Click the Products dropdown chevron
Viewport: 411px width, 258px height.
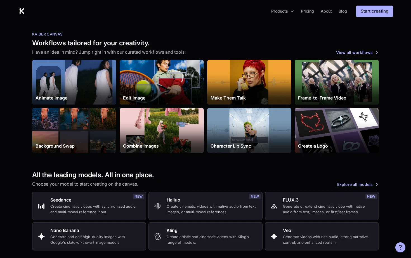(292, 11)
